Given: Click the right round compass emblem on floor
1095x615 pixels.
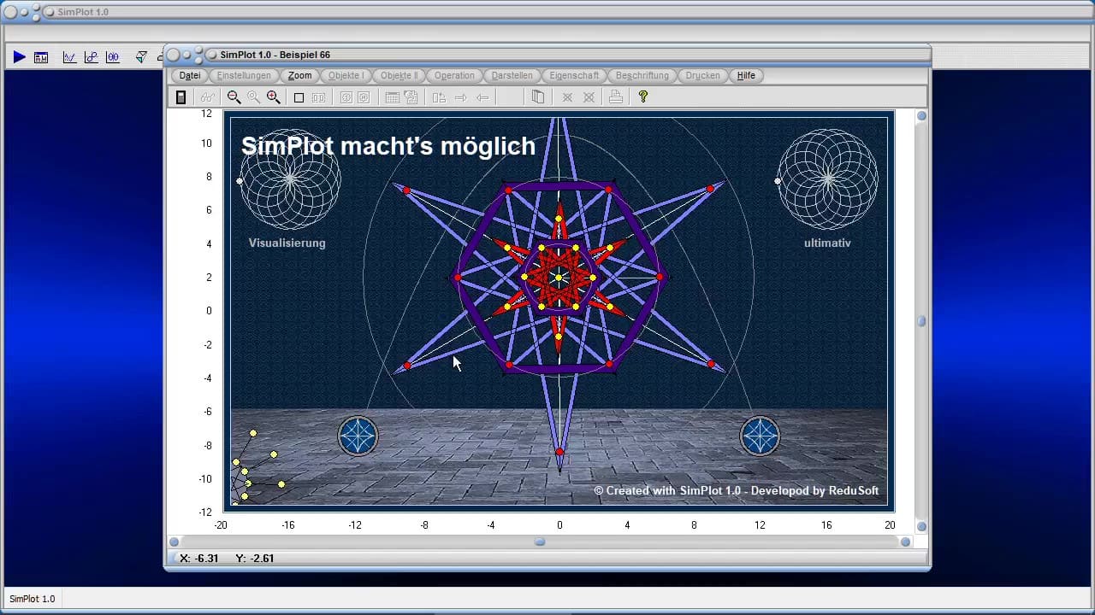Looking at the screenshot, I should click(760, 436).
